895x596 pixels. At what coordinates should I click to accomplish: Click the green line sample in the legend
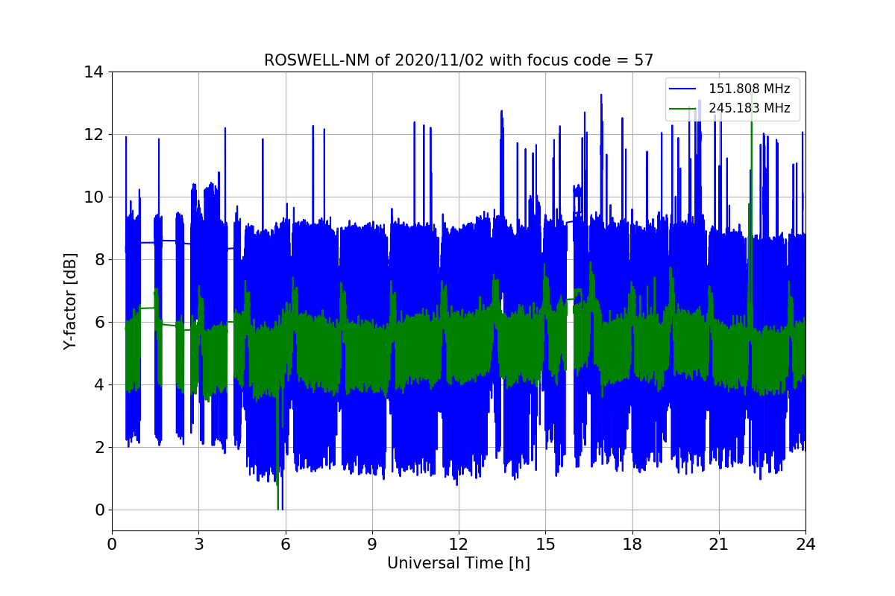(x=682, y=109)
